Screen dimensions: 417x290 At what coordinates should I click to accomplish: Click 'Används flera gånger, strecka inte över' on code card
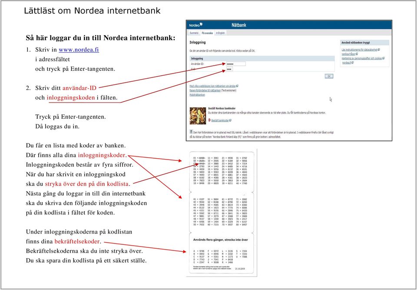[220, 240]
